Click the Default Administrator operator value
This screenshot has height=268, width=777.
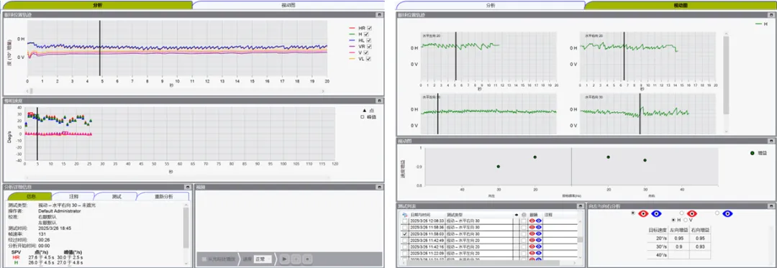pyautogui.click(x=60, y=211)
